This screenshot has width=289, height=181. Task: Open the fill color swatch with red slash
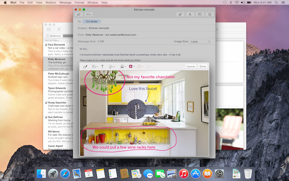(141, 66)
